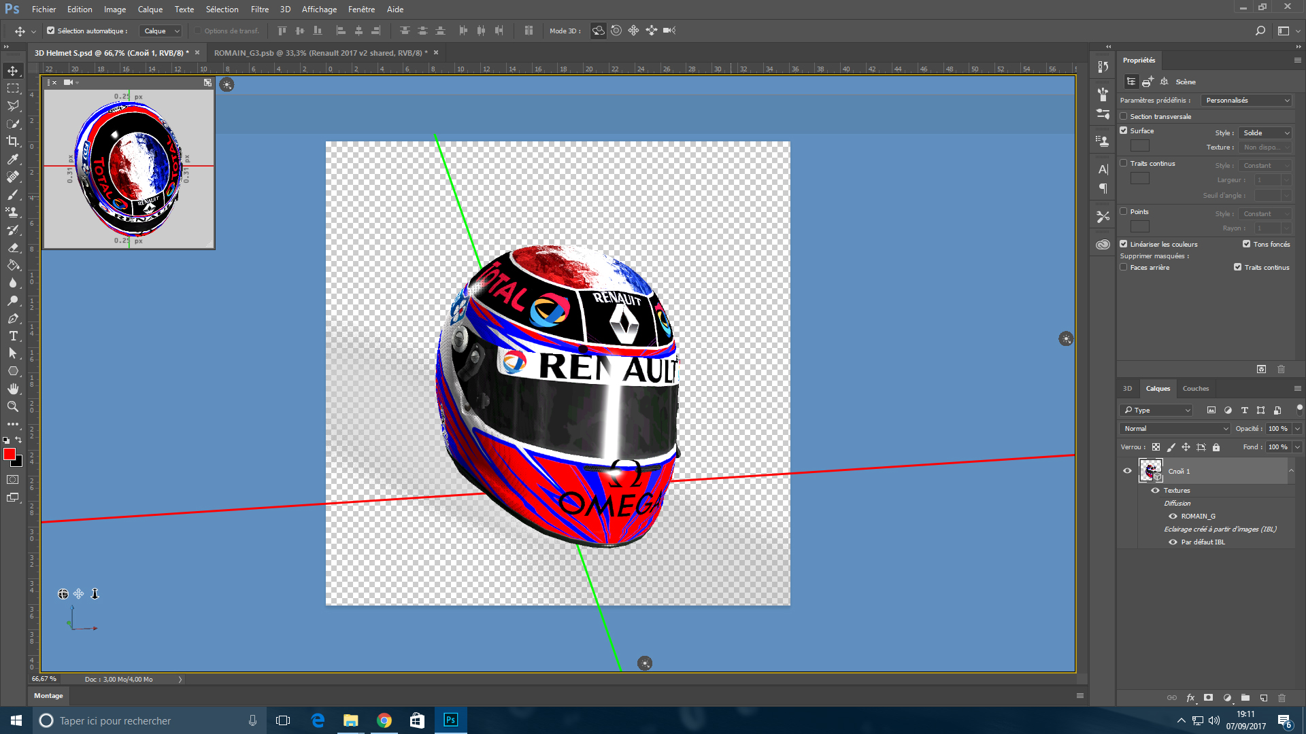This screenshot has height=734, width=1306.
Task: Click the Surface color swatch
Action: pyautogui.click(x=1139, y=145)
